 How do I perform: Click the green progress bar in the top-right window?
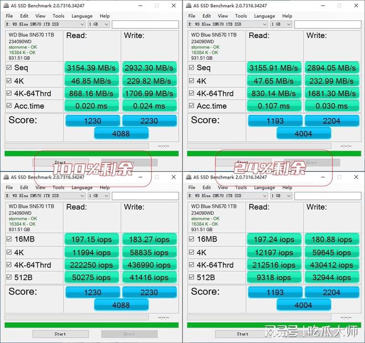274,154
